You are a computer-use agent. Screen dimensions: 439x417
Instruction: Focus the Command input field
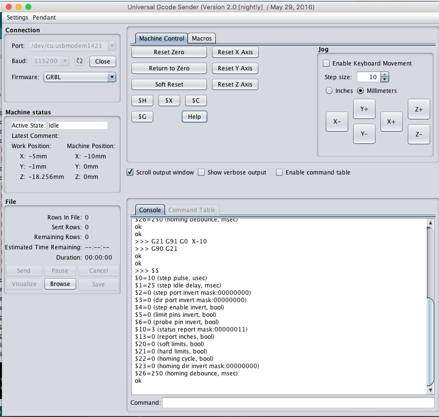[298, 403]
